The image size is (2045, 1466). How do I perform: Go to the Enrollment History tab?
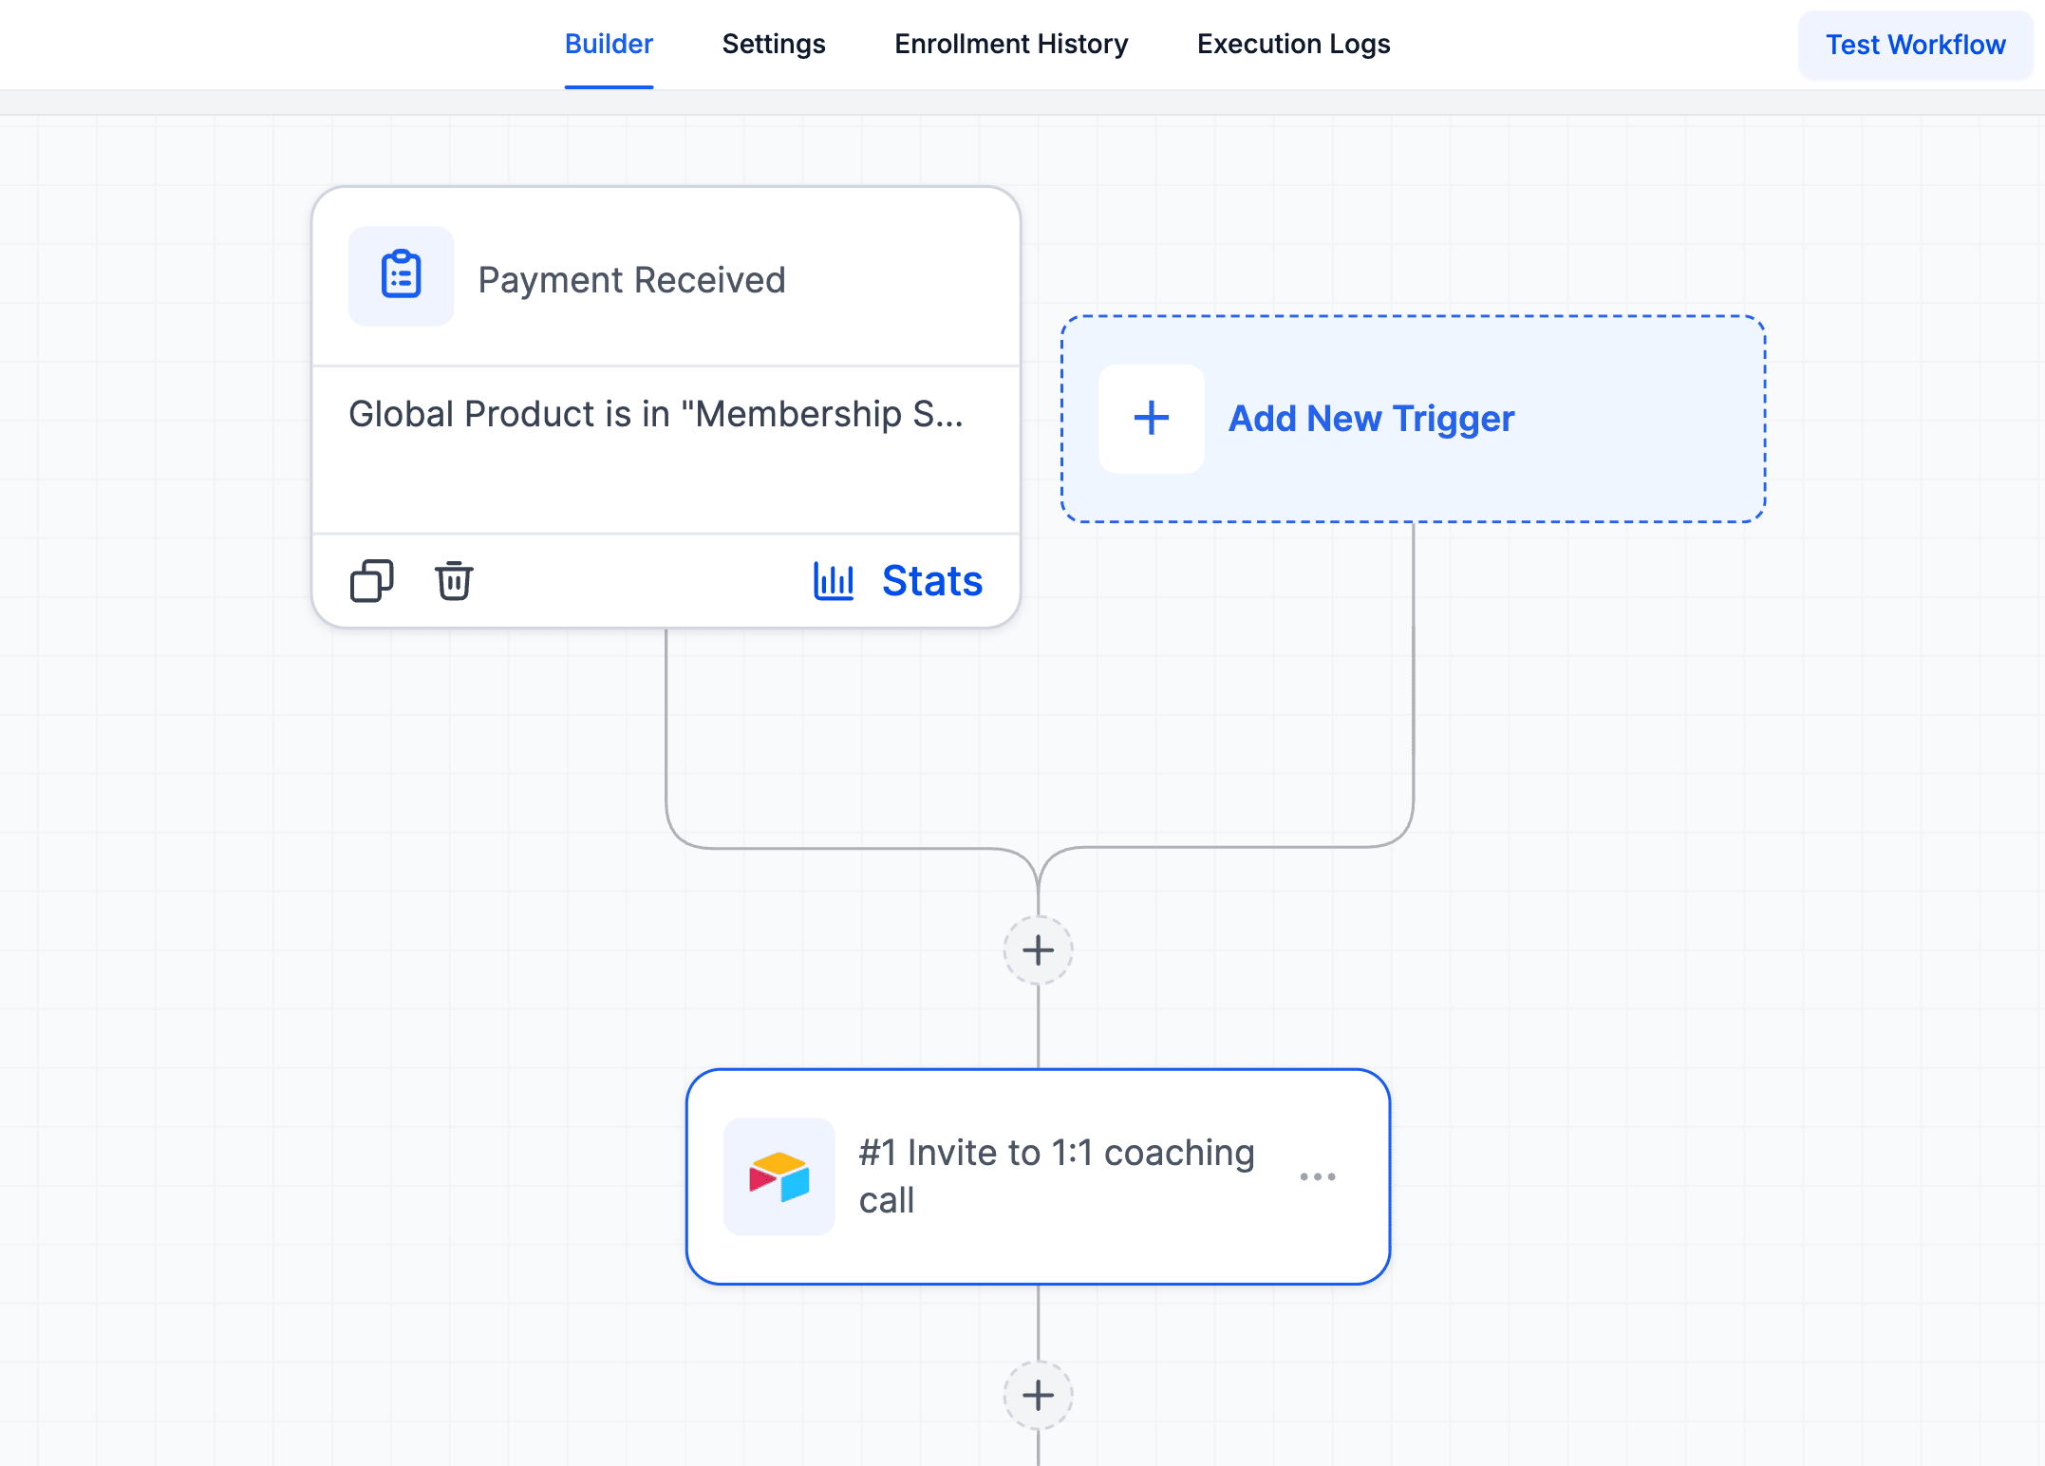tap(1010, 44)
